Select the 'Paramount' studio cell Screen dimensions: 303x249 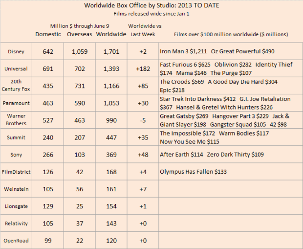pyautogui.click(x=16, y=103)
